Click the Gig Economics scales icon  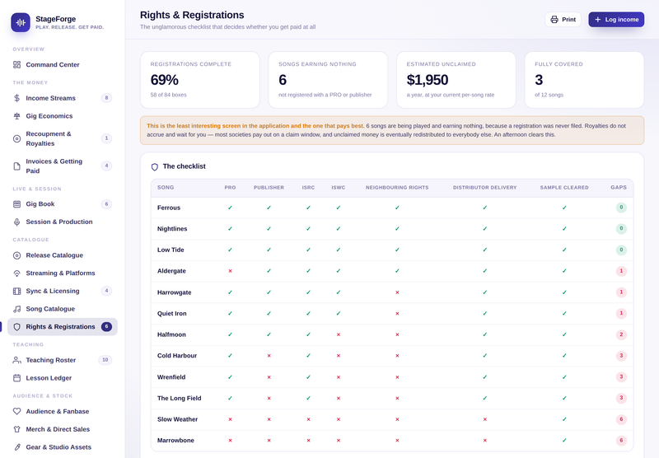[16, 116]
